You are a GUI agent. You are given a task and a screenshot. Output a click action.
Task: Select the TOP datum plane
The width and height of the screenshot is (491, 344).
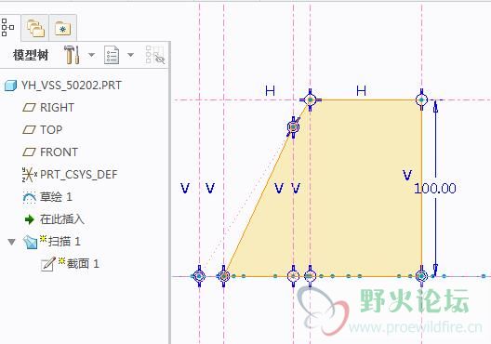pyautogui.click(x=51, y=130)
